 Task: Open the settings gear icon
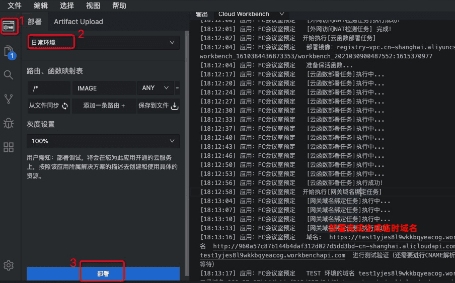[x=9, y=265]
